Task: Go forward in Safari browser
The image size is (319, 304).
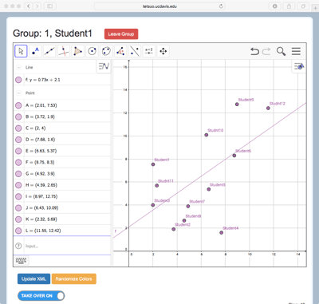Action: pyautogui.click(x=37, y=6)
